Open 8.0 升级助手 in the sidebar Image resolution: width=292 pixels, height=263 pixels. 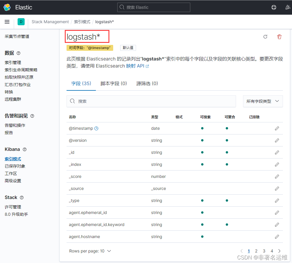click(16, 214)
